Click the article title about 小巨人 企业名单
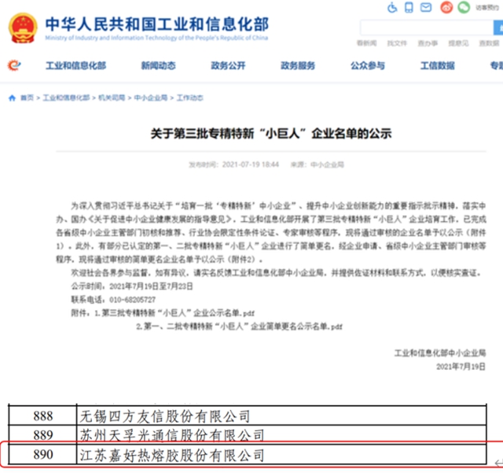503x473 pixels. pos(271,134)
